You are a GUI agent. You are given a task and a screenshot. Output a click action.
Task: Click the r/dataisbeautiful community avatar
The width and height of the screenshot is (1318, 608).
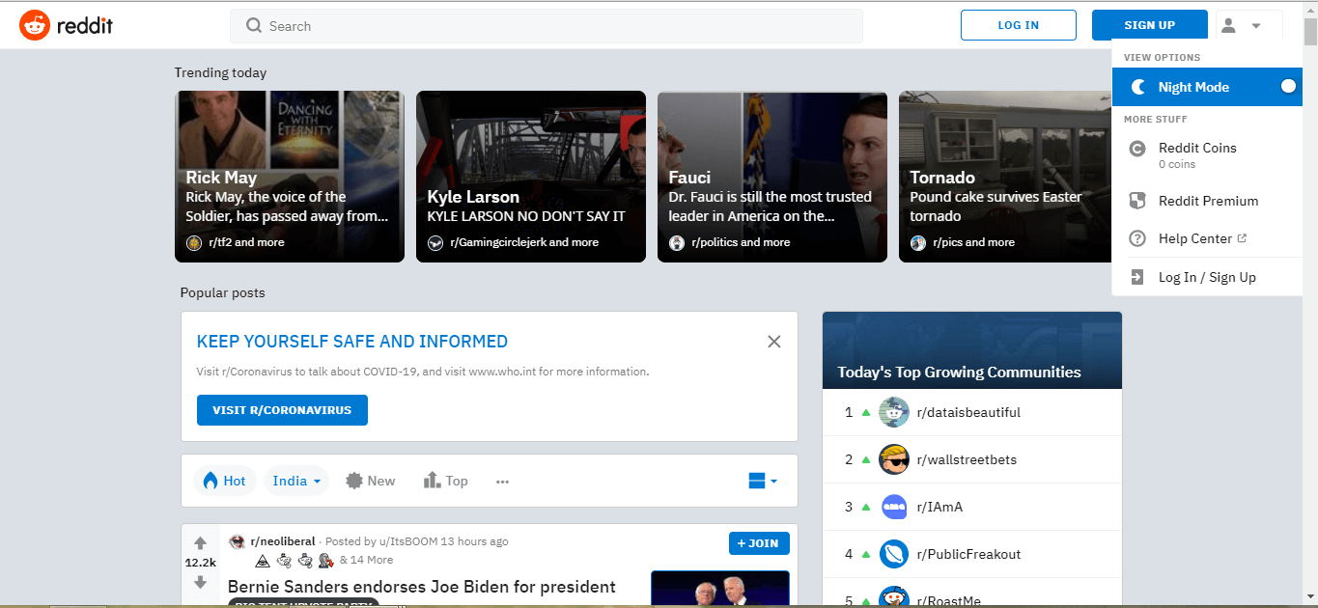(895, 412)
